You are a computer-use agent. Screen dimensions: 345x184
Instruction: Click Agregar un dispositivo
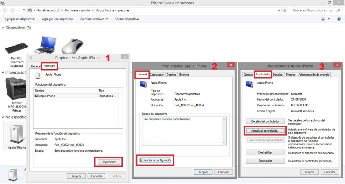coord(19,19)
